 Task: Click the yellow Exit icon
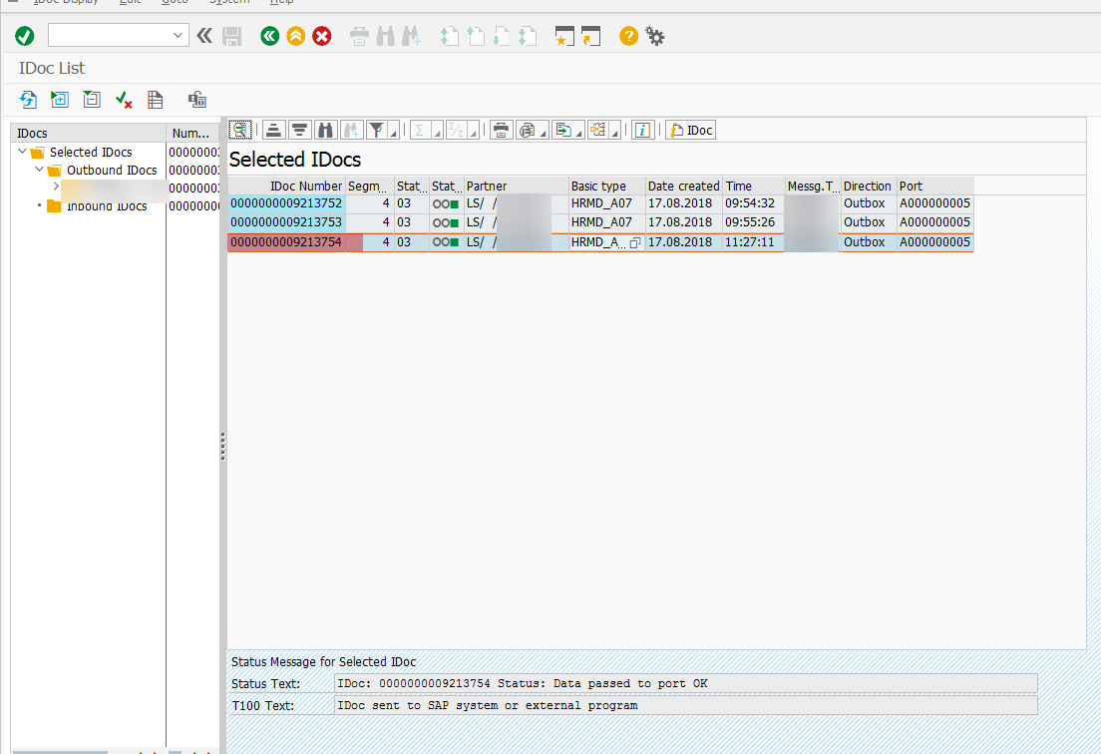click(x=295, y=36)
